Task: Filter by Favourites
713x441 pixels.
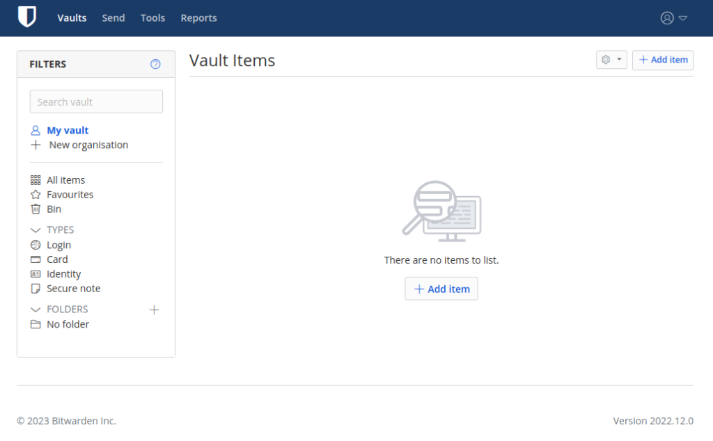Action: pyautogui.click(x=70, y=194)
